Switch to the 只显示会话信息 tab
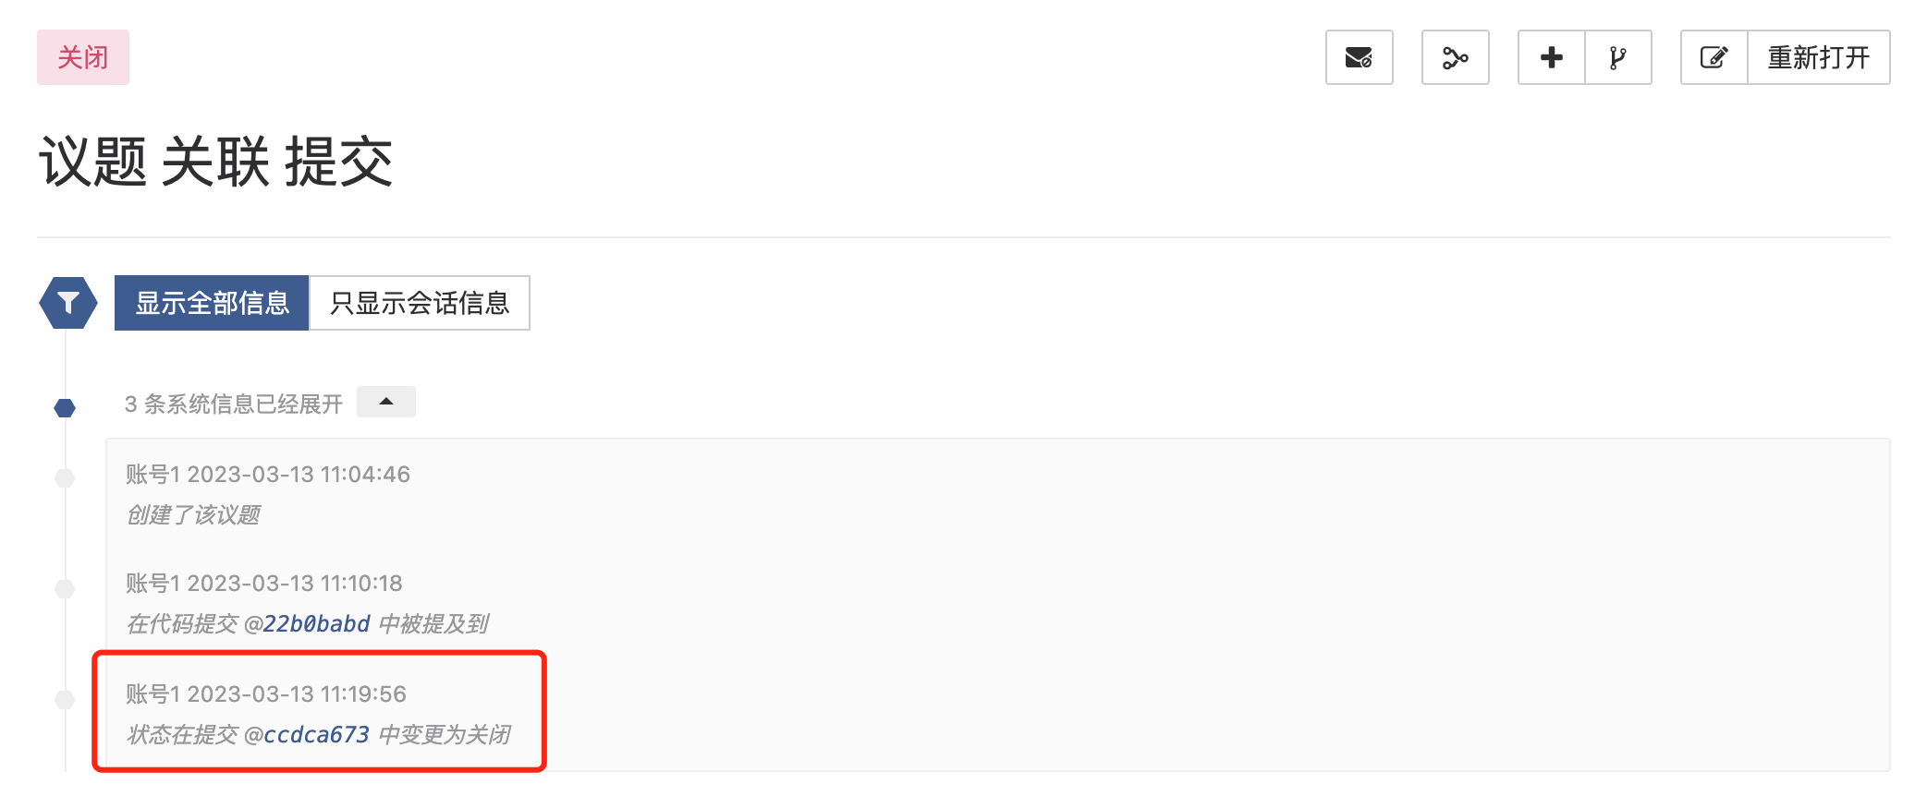This screenshot has height=796, width=1915. (x=419, y=303)
